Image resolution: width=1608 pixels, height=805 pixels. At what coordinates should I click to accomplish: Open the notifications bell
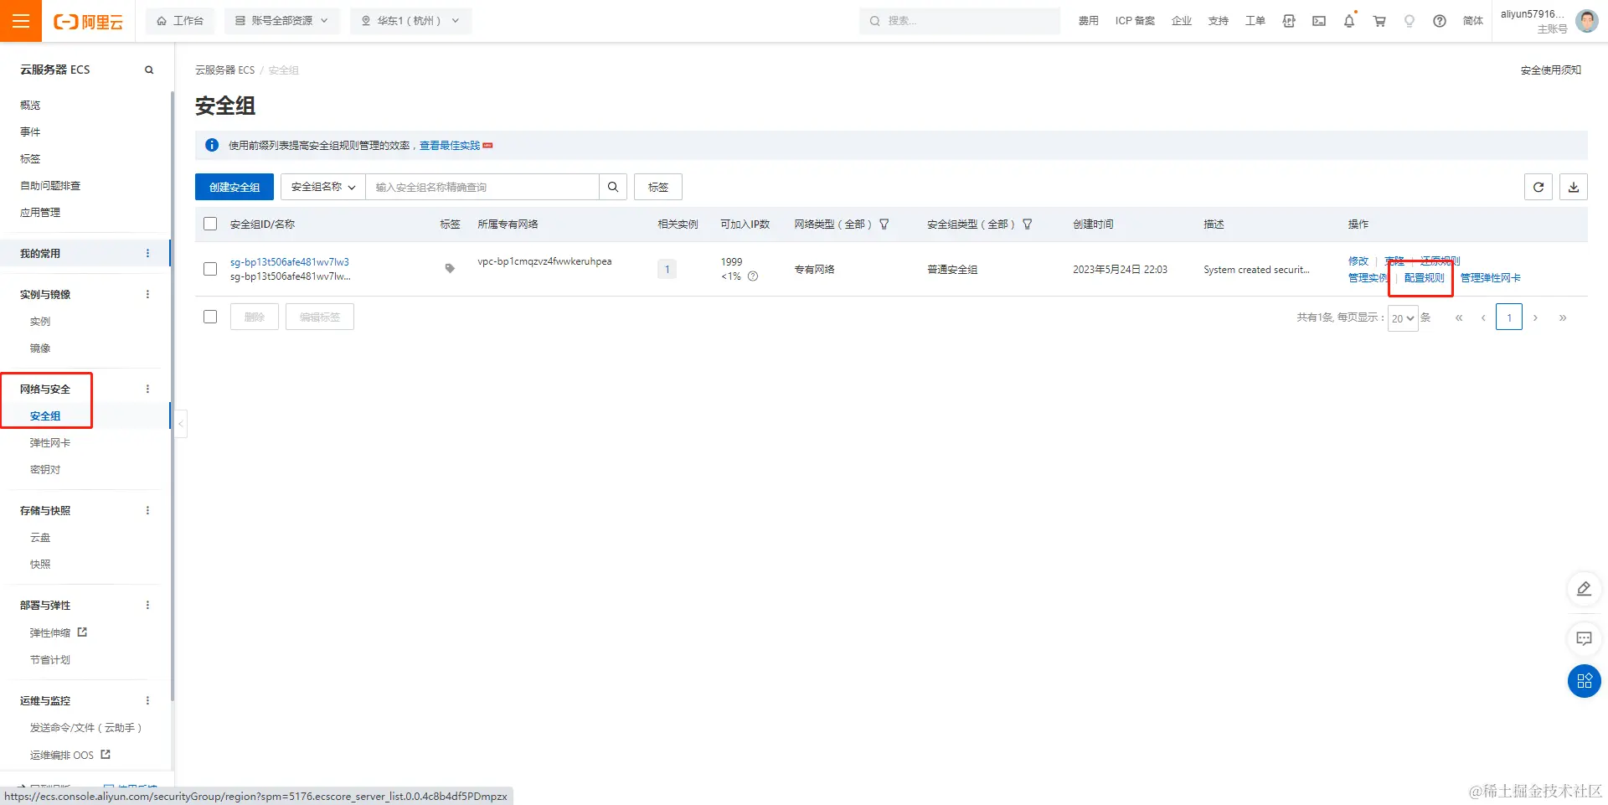pyautogui.click(x=1349, y=21)
